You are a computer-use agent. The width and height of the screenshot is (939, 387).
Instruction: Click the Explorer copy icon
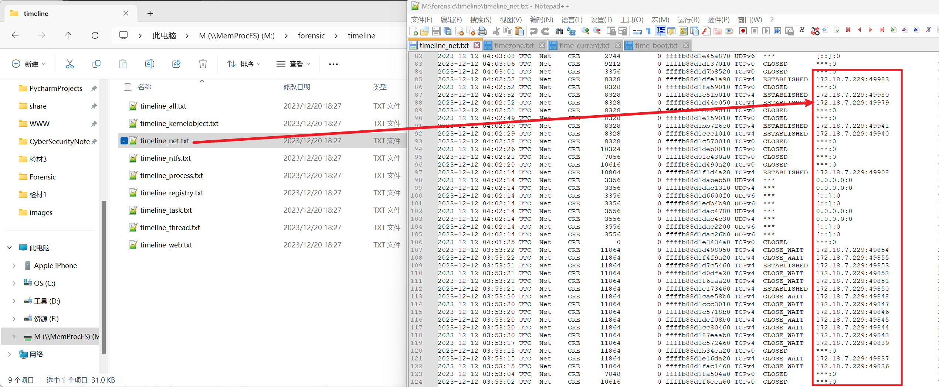[x=96, y=64]
